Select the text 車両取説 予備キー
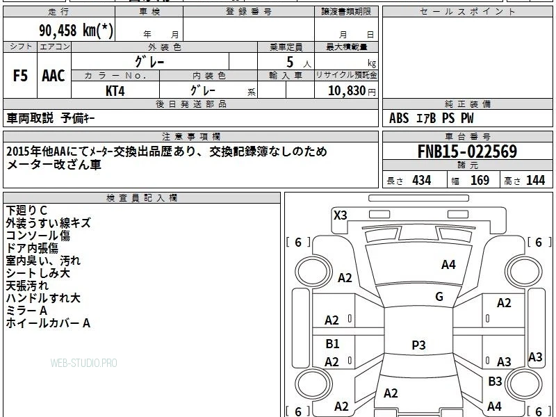This screenshot has width=556, height=417. (x=51, y=118)
